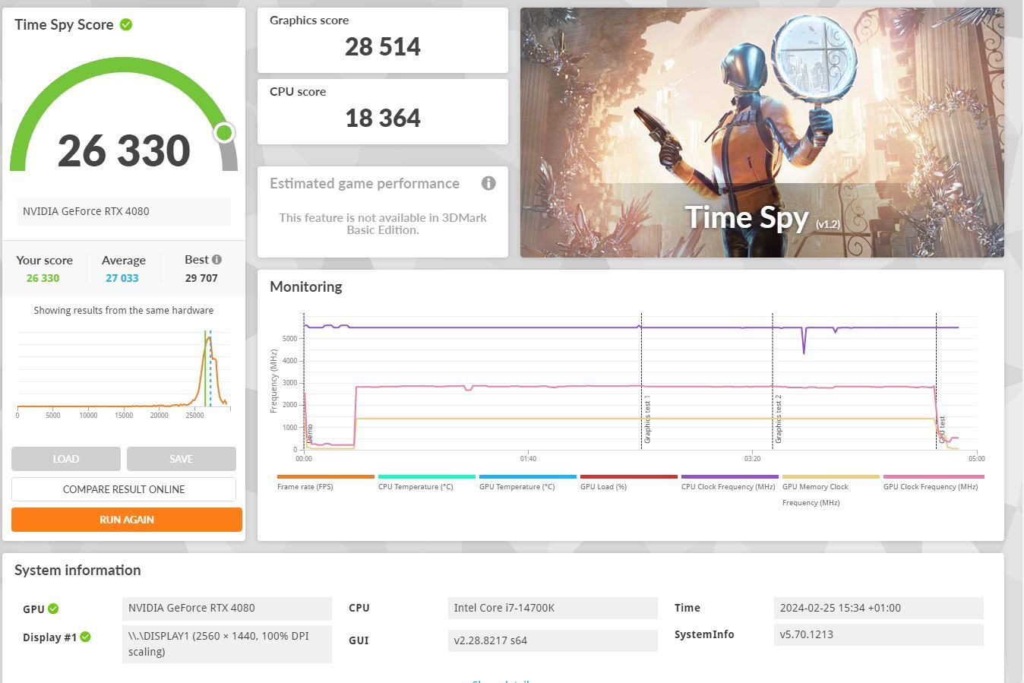Click Best score value 29 707
This screenshot has width=1024, height=683.
point(201,278)
